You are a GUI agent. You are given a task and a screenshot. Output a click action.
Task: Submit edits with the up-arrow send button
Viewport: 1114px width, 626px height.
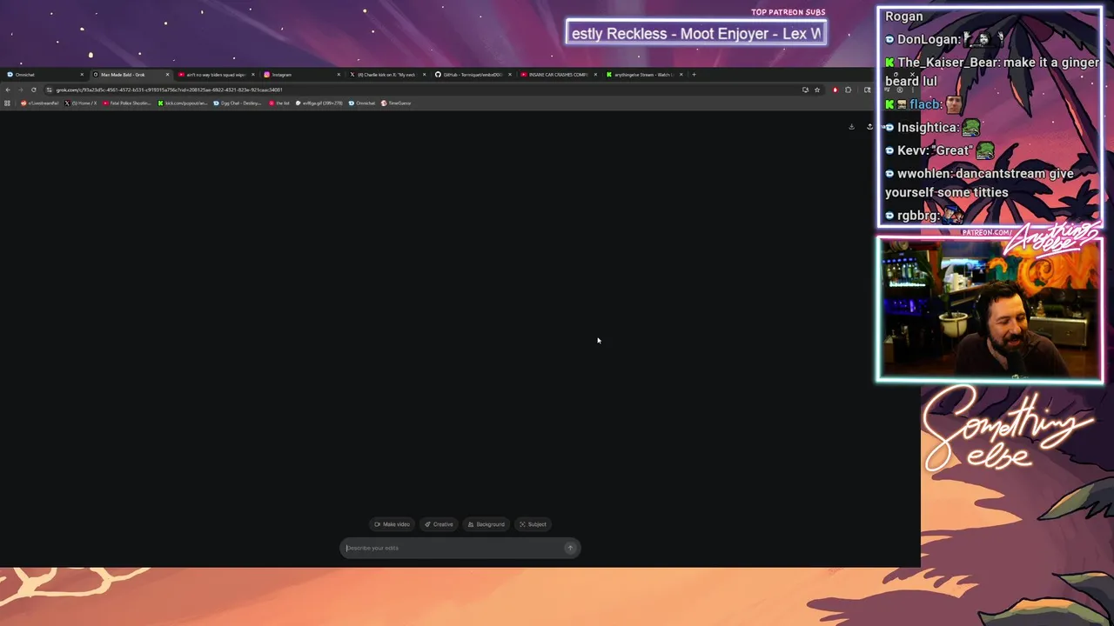570,548
